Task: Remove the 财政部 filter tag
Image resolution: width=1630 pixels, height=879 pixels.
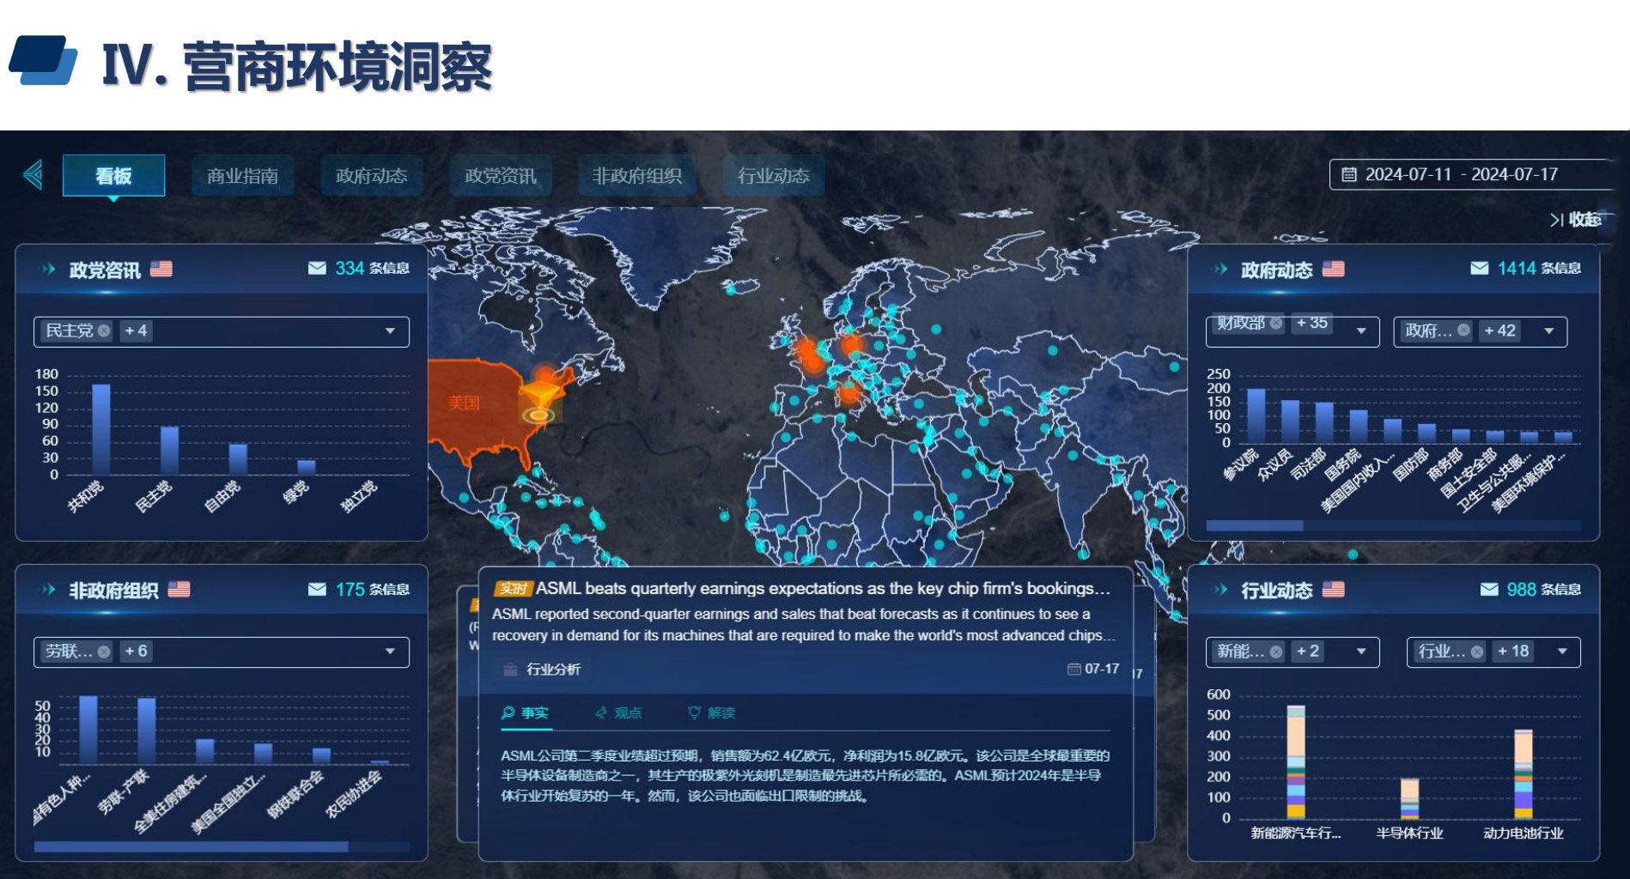Action: click(x=1276, y=324)
